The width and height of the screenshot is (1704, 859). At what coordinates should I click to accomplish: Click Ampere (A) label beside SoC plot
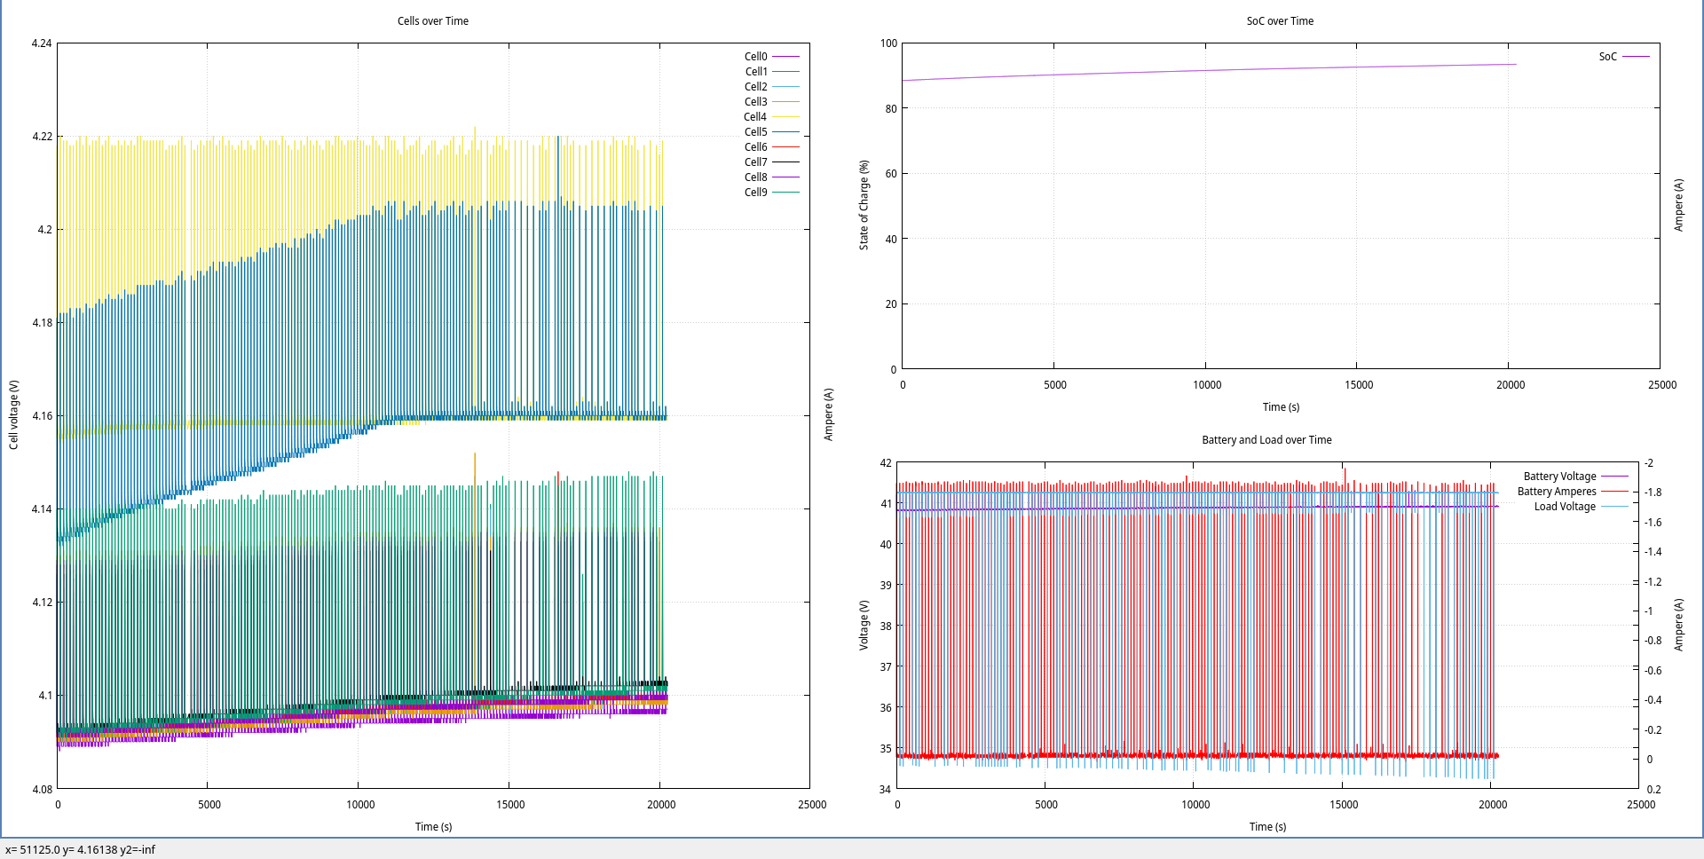pos(1678,205)
